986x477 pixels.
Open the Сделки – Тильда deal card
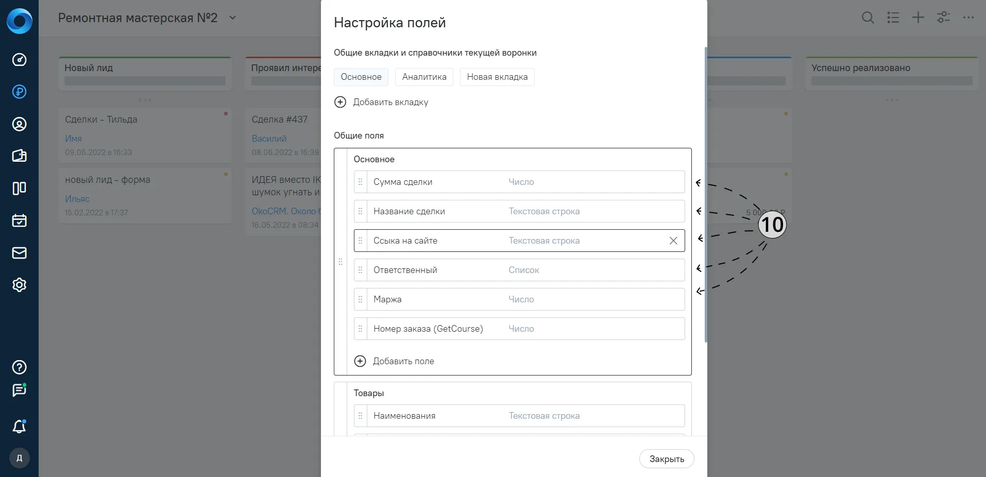[145, 135]
